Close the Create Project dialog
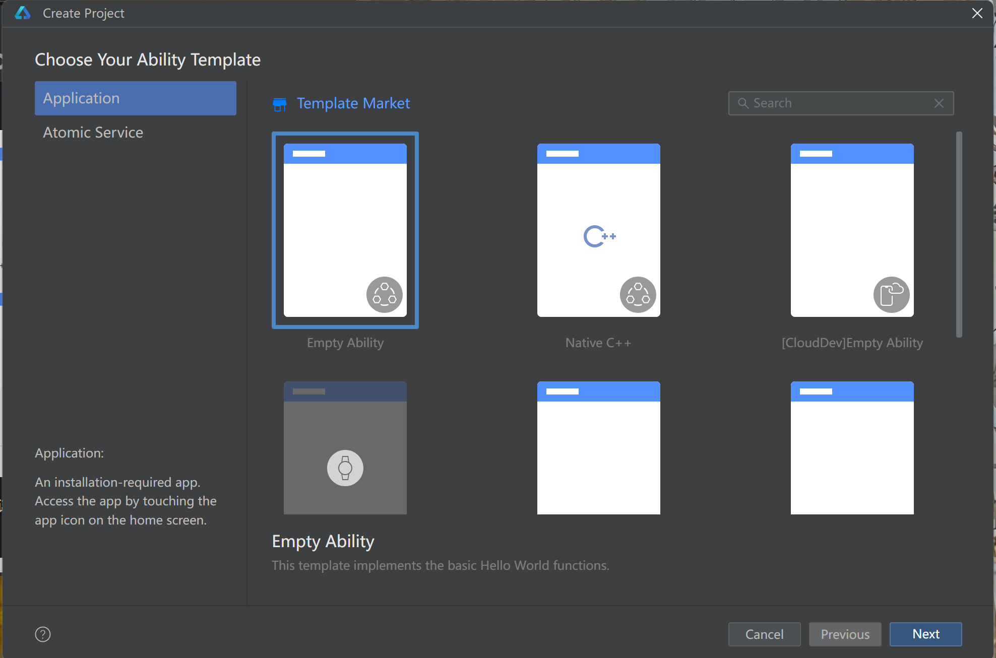Screen dimensions: 996x658 point(977,13)
